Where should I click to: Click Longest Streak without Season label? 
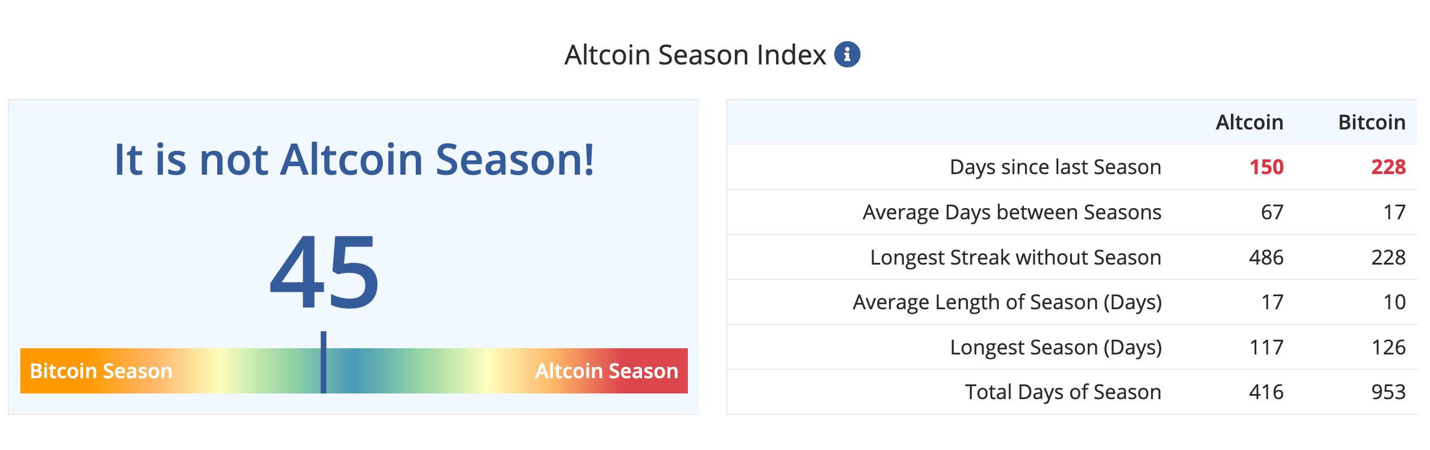(x=1016, y=257)
